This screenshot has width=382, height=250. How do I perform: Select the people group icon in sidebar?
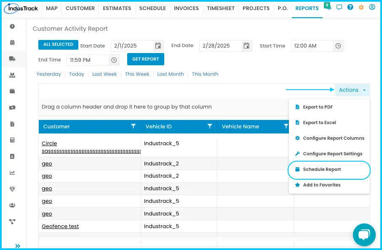pos(12,205)
